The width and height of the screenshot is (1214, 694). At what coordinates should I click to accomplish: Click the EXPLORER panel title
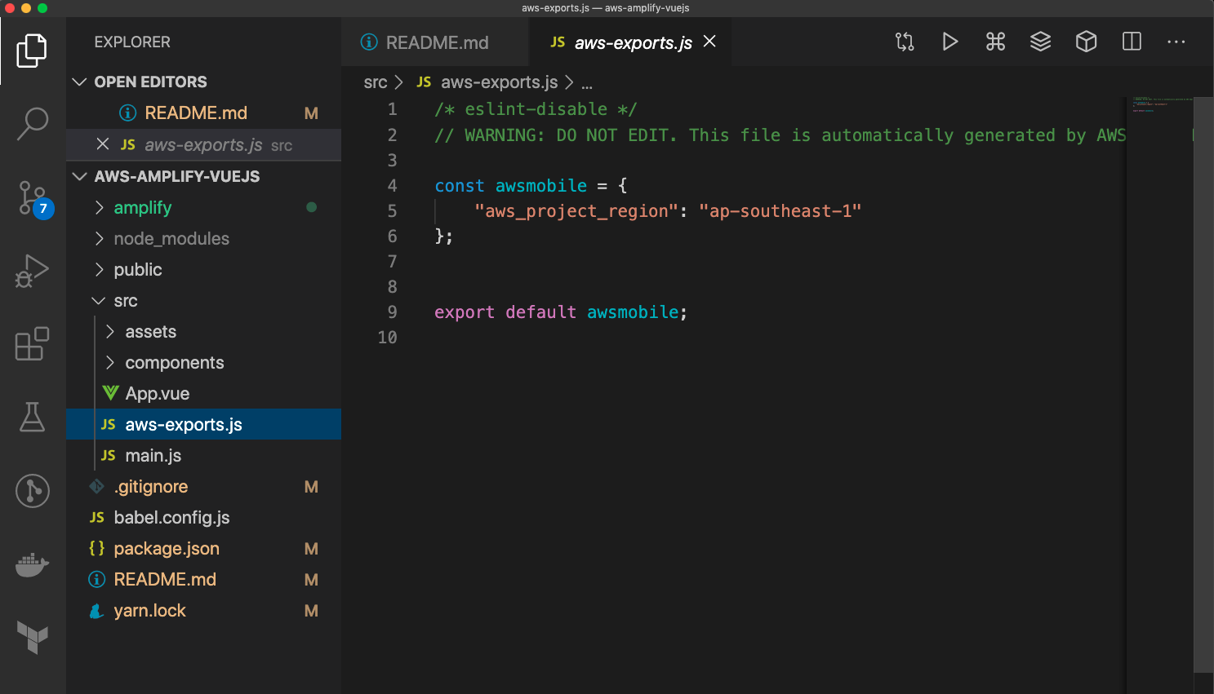click(132, 42)
